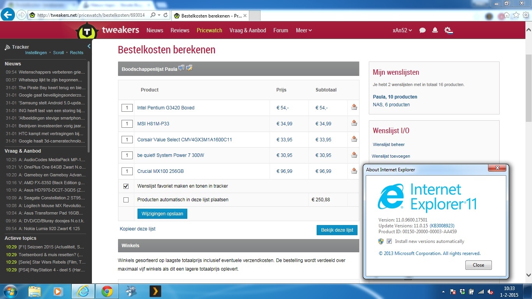532x299 pixels.
Task: Check Producten automatisch in deze lijst plaatsen
Action: [x=126, y=200]
